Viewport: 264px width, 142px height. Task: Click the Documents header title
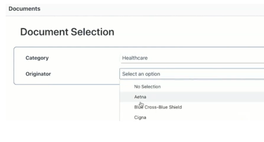[x=25, y=9]
